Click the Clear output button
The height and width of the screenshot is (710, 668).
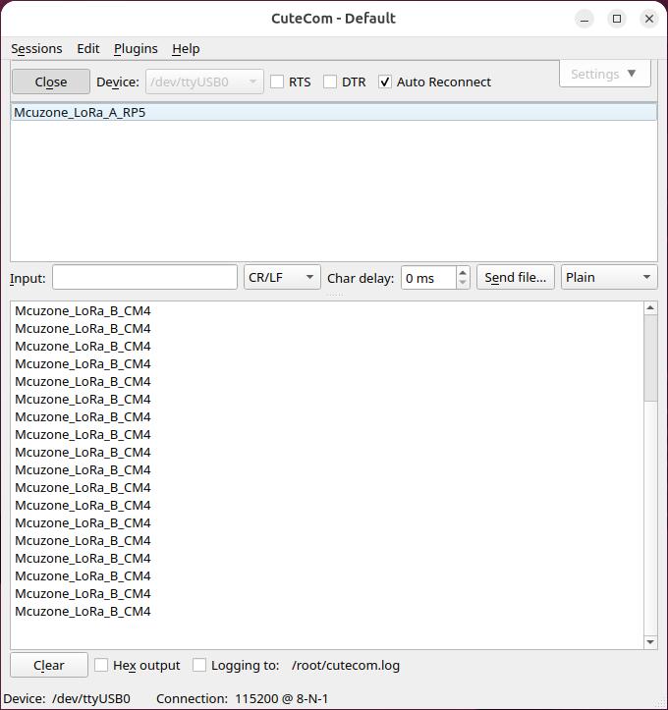[x=49, y=665]
